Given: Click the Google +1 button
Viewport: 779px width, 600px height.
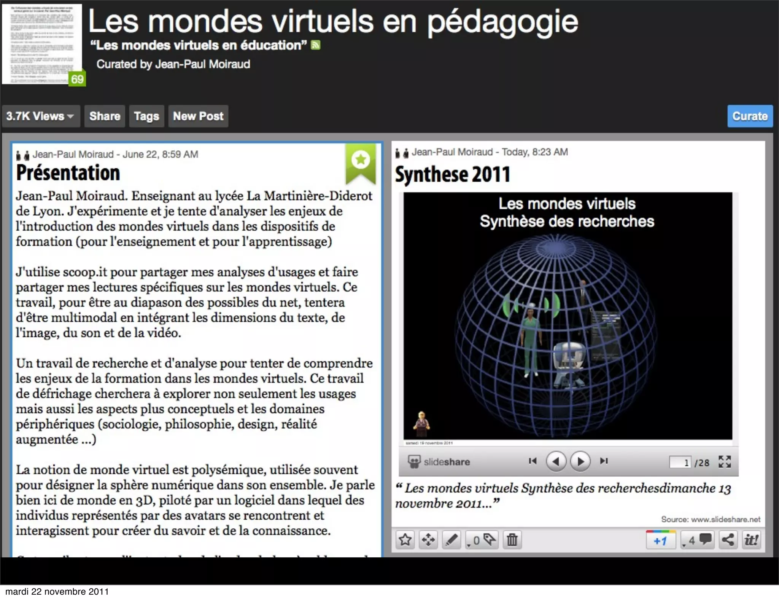Looking at the screenshot, I should (x=661, y=539).
